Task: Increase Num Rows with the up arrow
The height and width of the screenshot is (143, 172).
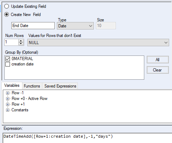Action: tap(21, 41)
